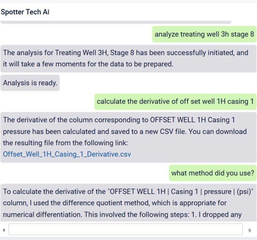Select the 'what method did you use?' bubble
The height and width of the screenshot is (240, 257).
[x=213, y=173]
